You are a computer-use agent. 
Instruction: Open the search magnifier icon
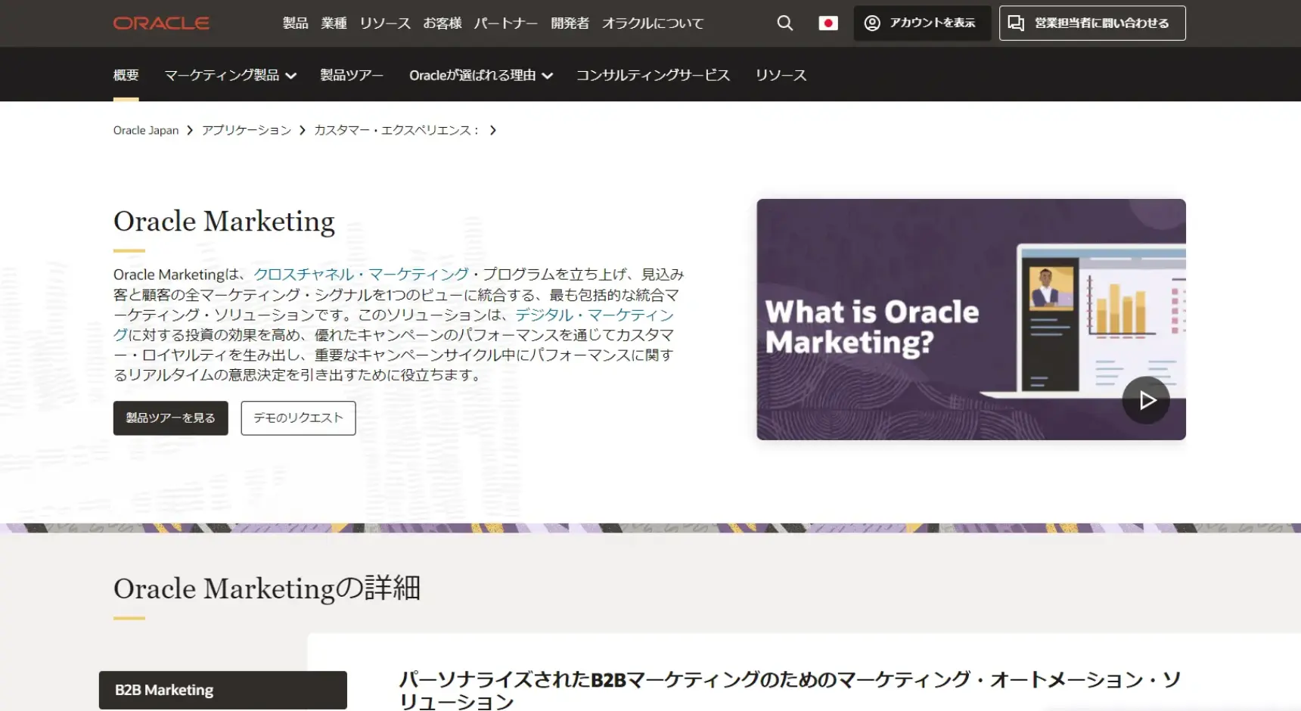[785, 23]
